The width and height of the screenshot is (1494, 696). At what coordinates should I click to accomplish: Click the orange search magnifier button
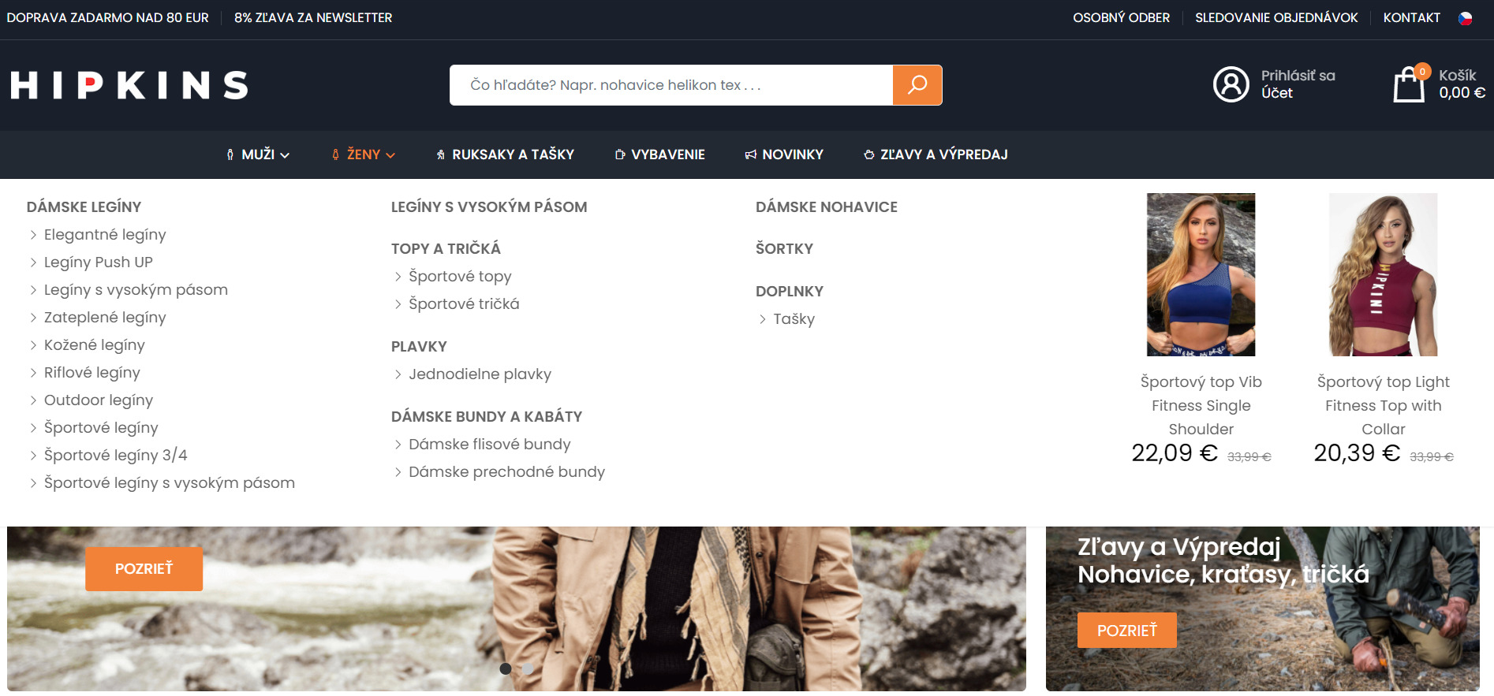[917, 85]
